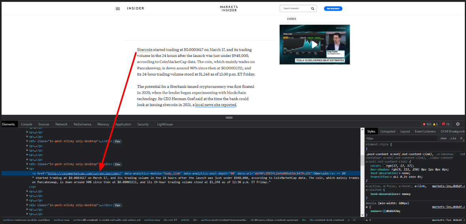Select the article breadcrumb
This screenshot has width=466, height=224.
[185, 220]
